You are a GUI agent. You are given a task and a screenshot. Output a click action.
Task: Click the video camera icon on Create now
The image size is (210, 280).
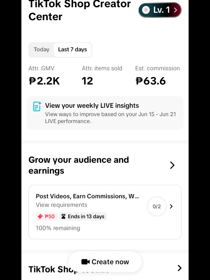coord(86,262)
